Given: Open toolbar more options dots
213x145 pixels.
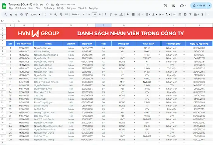Looking at the screenshot, I should click(209, 14).
